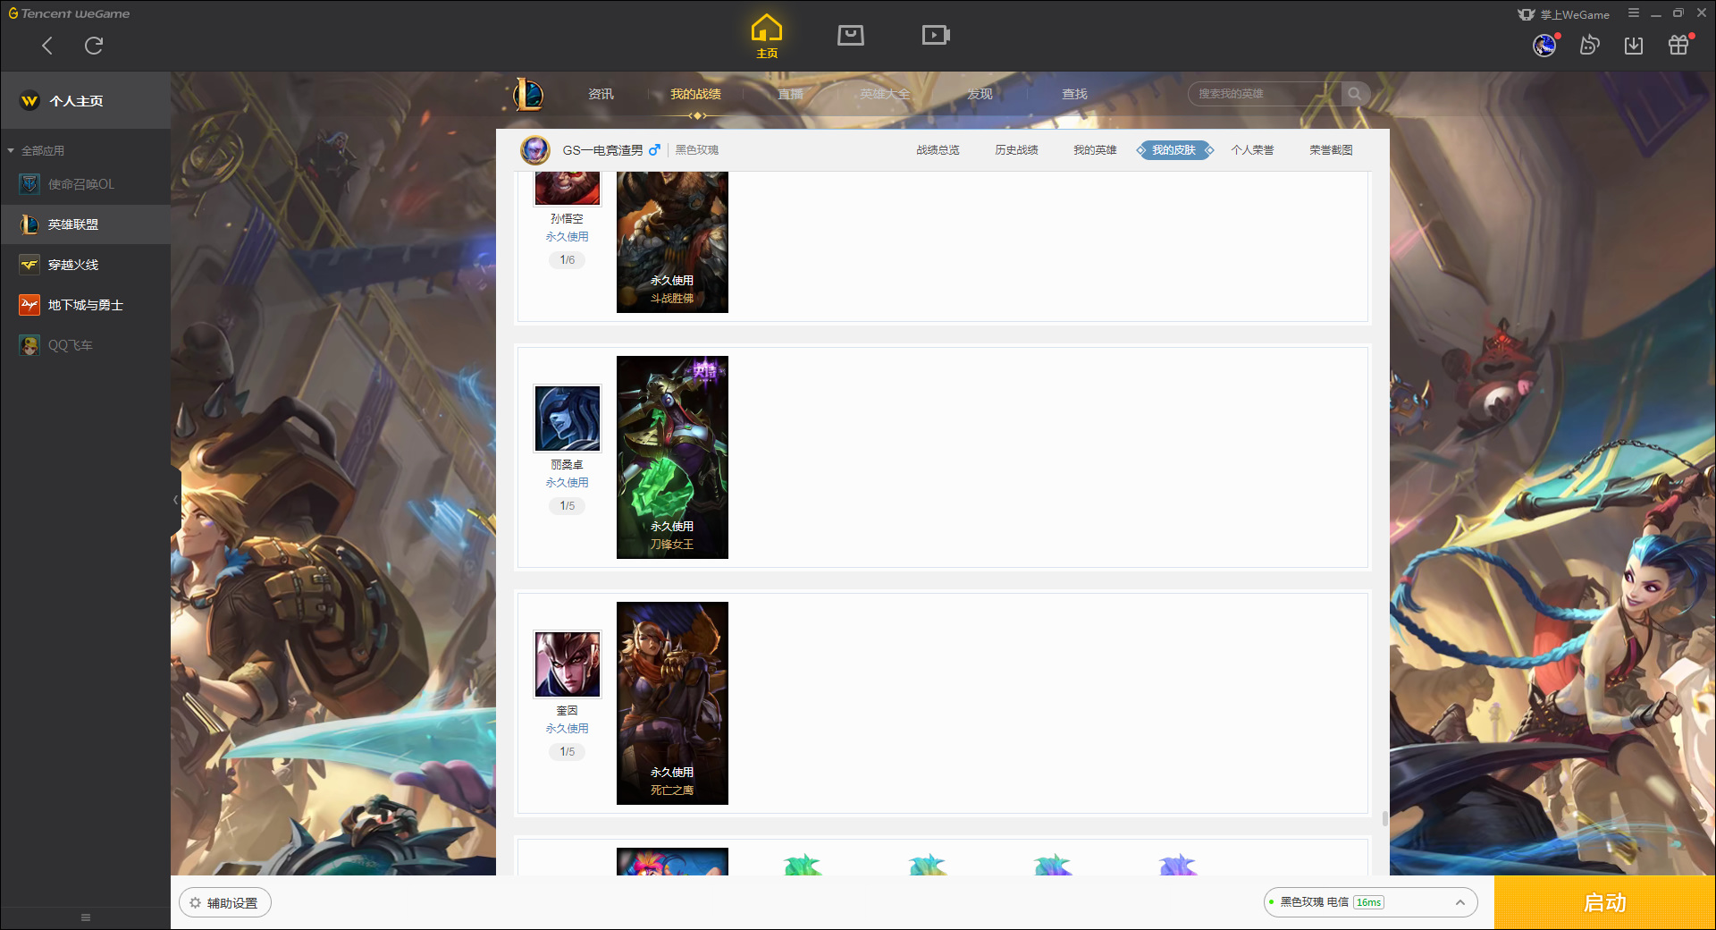Image resolution: width=1716 pixels, height=930 pixels.
Task: Click the search magnifier icon
Action: point(1355,94)
